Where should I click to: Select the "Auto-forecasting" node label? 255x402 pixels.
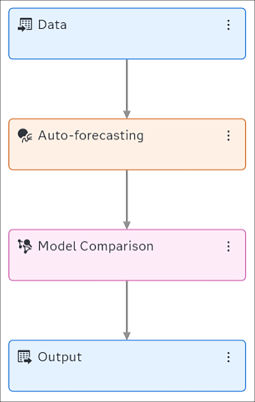click(91, 135)
